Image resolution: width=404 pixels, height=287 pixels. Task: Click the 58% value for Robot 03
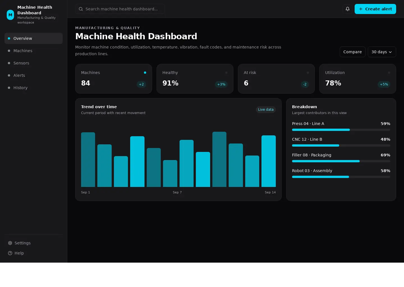coord(385,171)
